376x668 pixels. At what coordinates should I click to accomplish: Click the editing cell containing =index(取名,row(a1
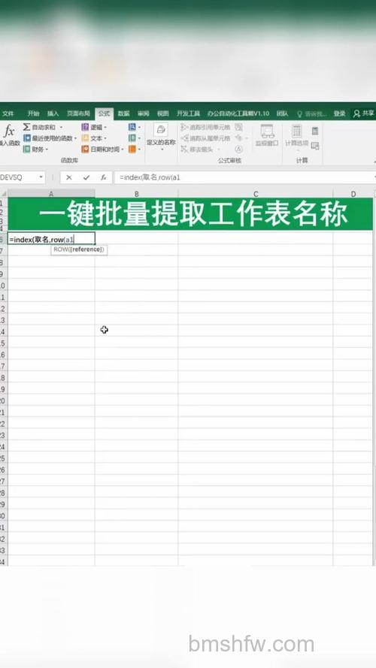coord(51,239)
